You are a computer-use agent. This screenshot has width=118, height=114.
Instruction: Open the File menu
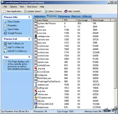(x=5, y=7)
